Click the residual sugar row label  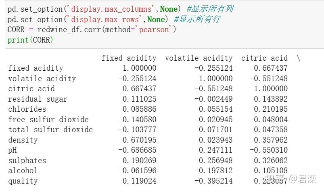pyautogui.click(x=38, y=99)
